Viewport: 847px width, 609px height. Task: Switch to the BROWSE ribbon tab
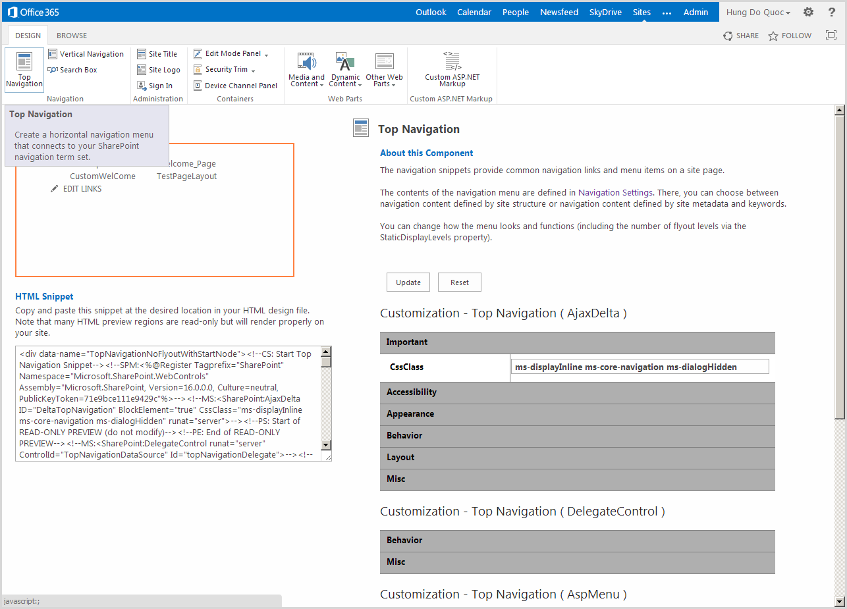[72, 36]
